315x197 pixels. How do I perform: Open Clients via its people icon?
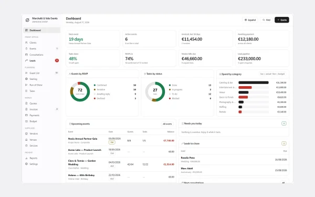pyautogui.click(x=26, y=43)
